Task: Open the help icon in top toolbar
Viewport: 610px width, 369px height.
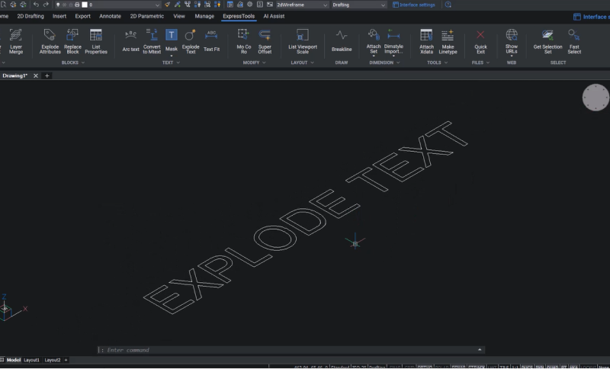Action: 448,5
